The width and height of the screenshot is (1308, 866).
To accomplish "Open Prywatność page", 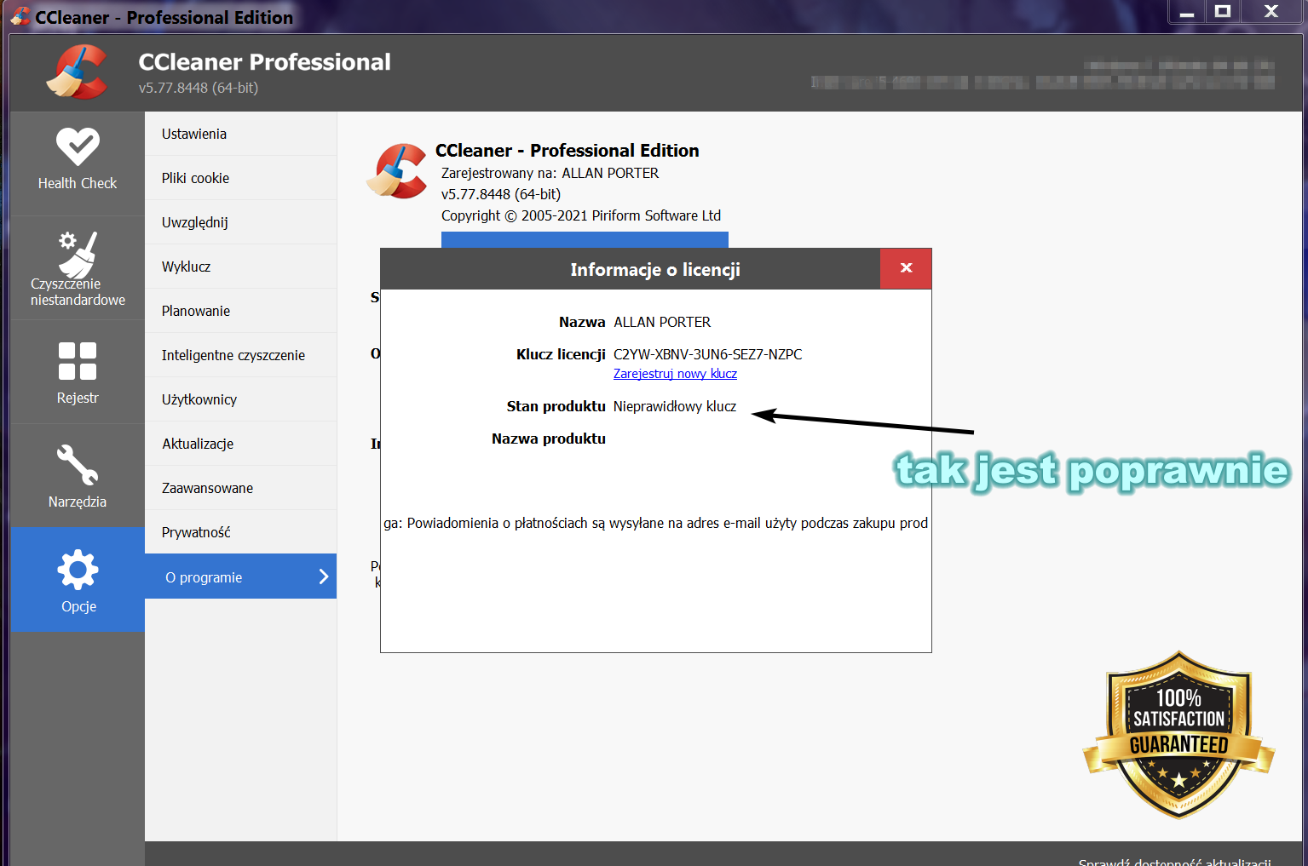I will click(240, 532).
